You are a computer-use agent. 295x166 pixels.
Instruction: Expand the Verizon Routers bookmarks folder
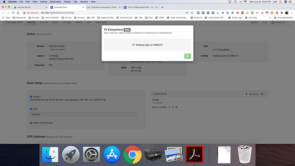pyautogui.click(x=50, y=18)
